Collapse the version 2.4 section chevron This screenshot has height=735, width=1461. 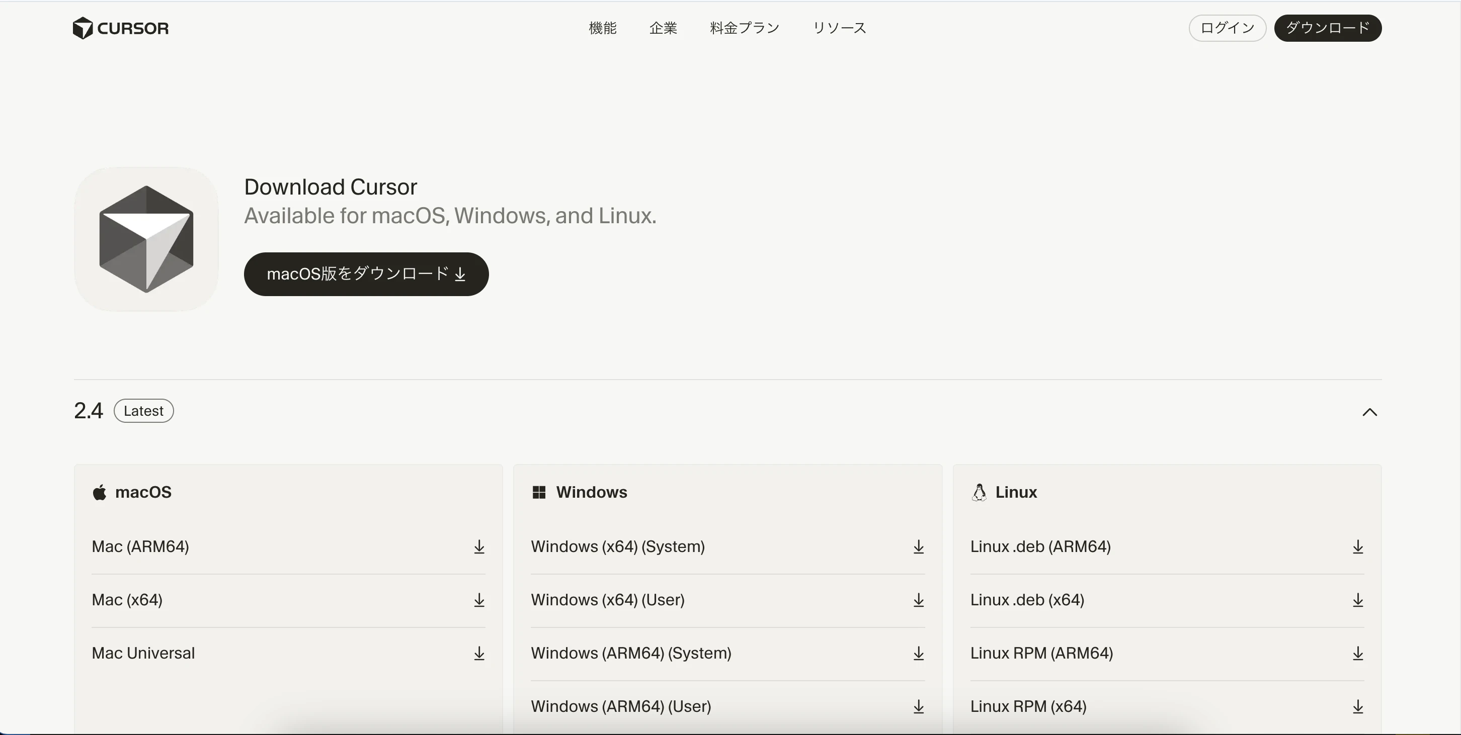[1369, 412]
